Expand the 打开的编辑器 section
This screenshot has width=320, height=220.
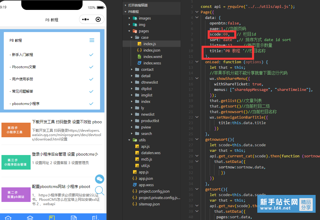125,5
